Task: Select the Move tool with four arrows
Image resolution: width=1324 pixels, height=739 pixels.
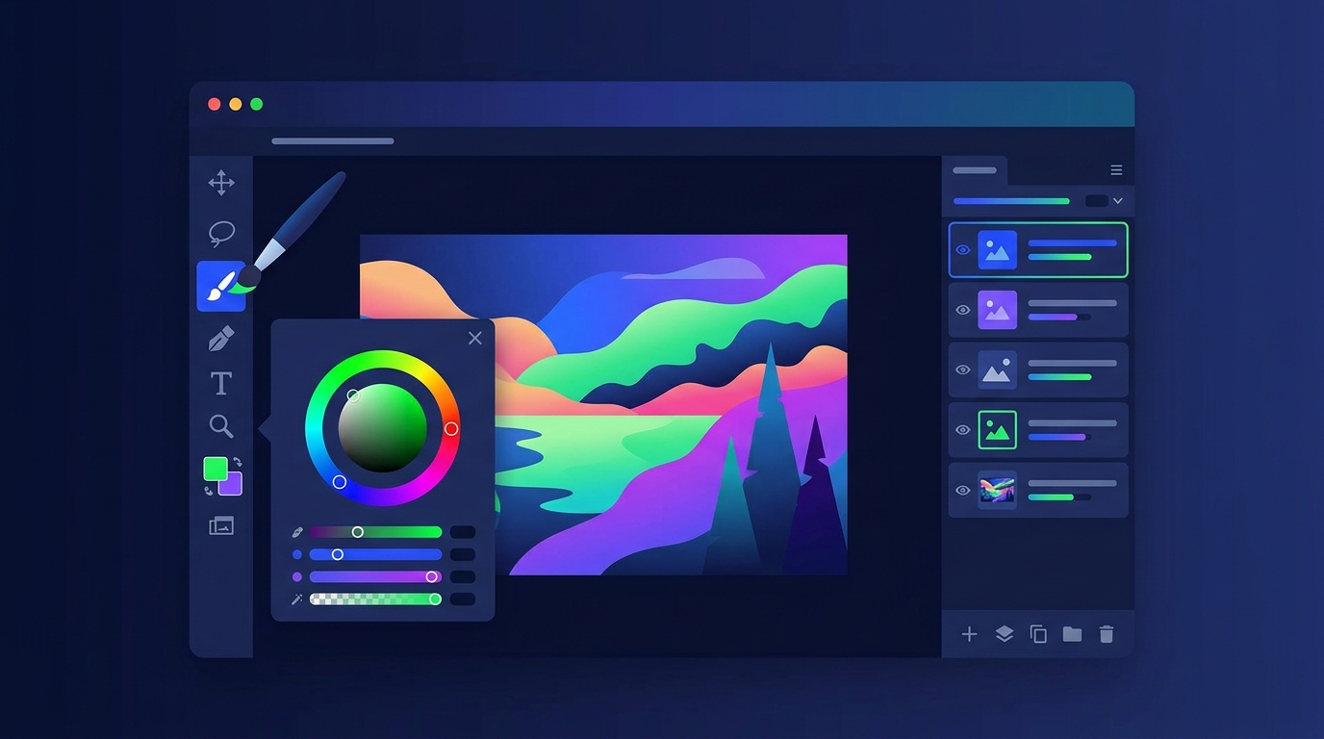Action: pos(221,183)
